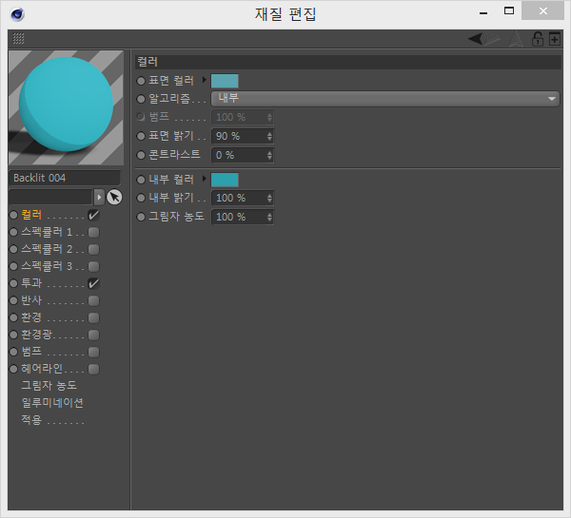The image size is (571, 518).
Task: Click the stepper arrows on 내부 밝기
Action: pos(269,199)
